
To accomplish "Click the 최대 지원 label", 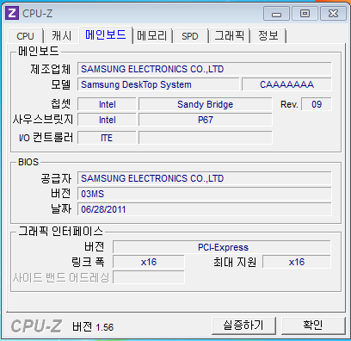I will click(235, 262).
